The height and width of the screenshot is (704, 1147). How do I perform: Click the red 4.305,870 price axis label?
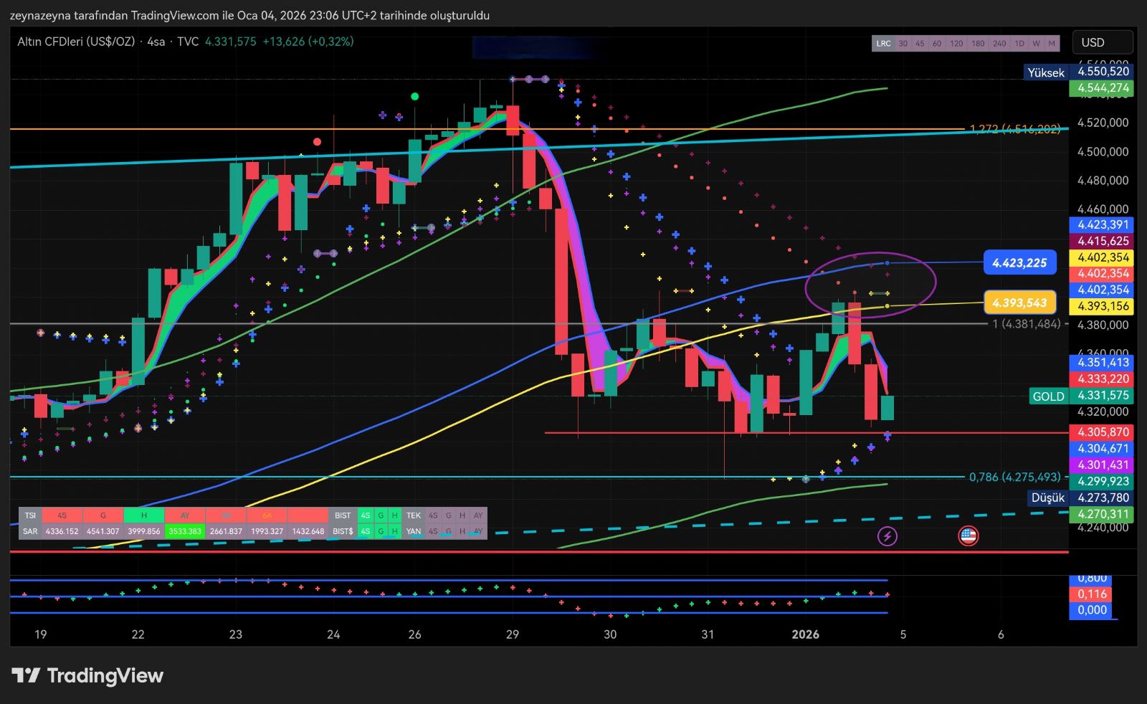1103,432
